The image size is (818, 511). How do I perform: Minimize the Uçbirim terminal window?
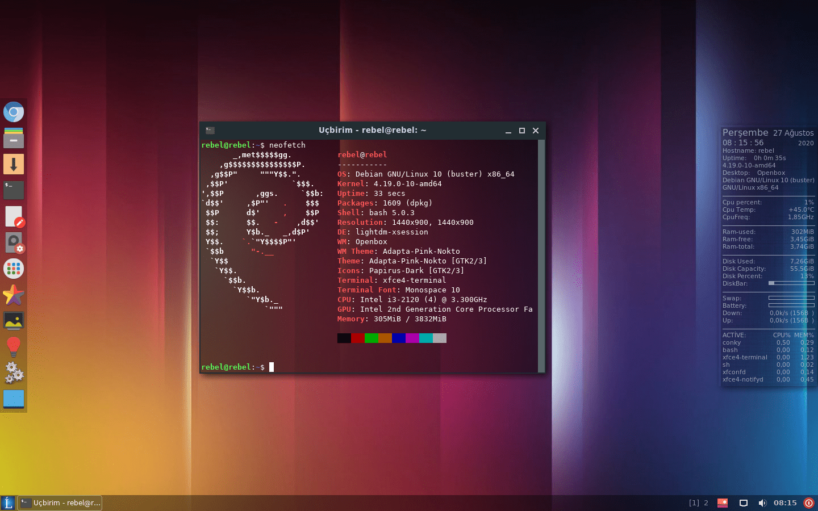[508, 131]
